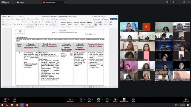Viewport: 191px width, 107px height.
Task: Open the Home tab in Word
Action: pos(3,19)
